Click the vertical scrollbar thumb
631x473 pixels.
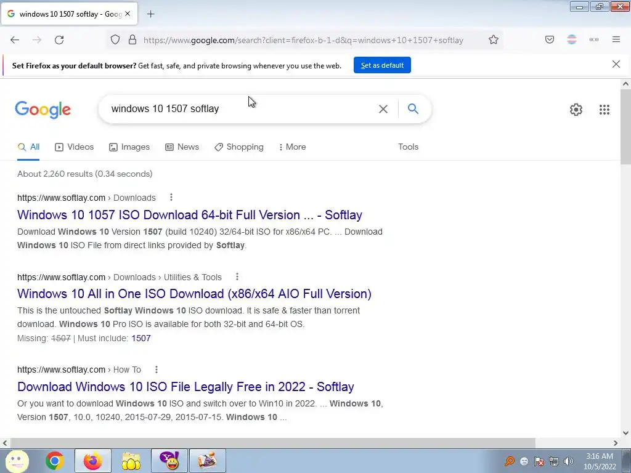[625, 127]
